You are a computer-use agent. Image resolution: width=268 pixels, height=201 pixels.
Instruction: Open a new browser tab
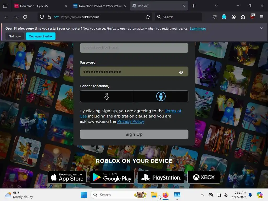point(193,6)
